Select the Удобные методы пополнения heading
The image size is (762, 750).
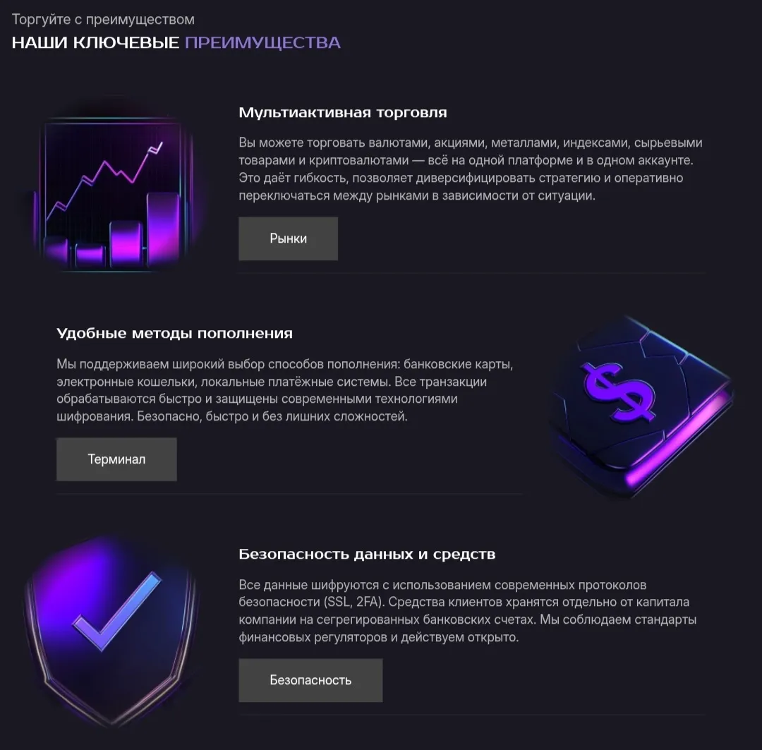coord(174,334)
